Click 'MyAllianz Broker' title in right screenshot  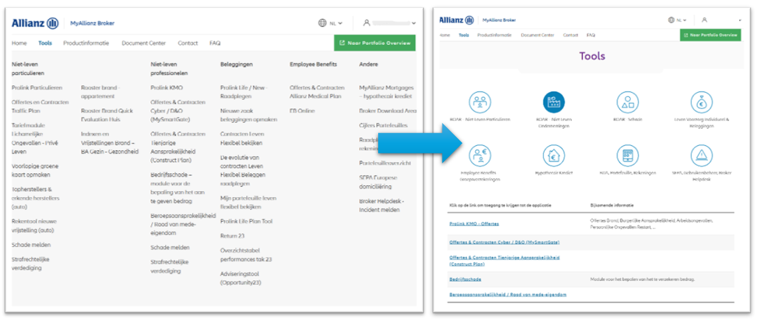click(x=499, y=20)
